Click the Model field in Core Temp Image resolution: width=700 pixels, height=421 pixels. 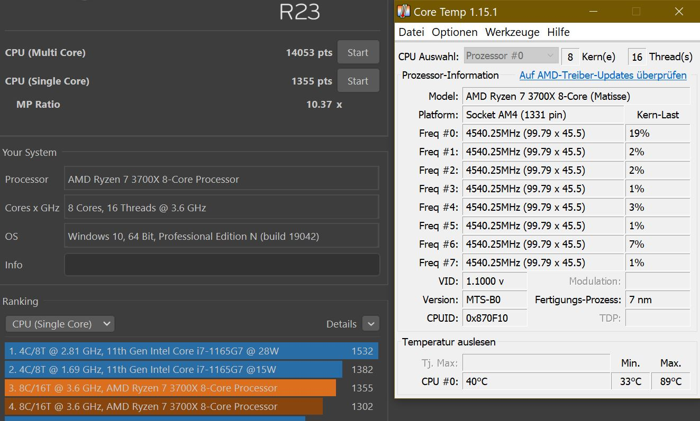pyautogui.click(x=576, y=96)
